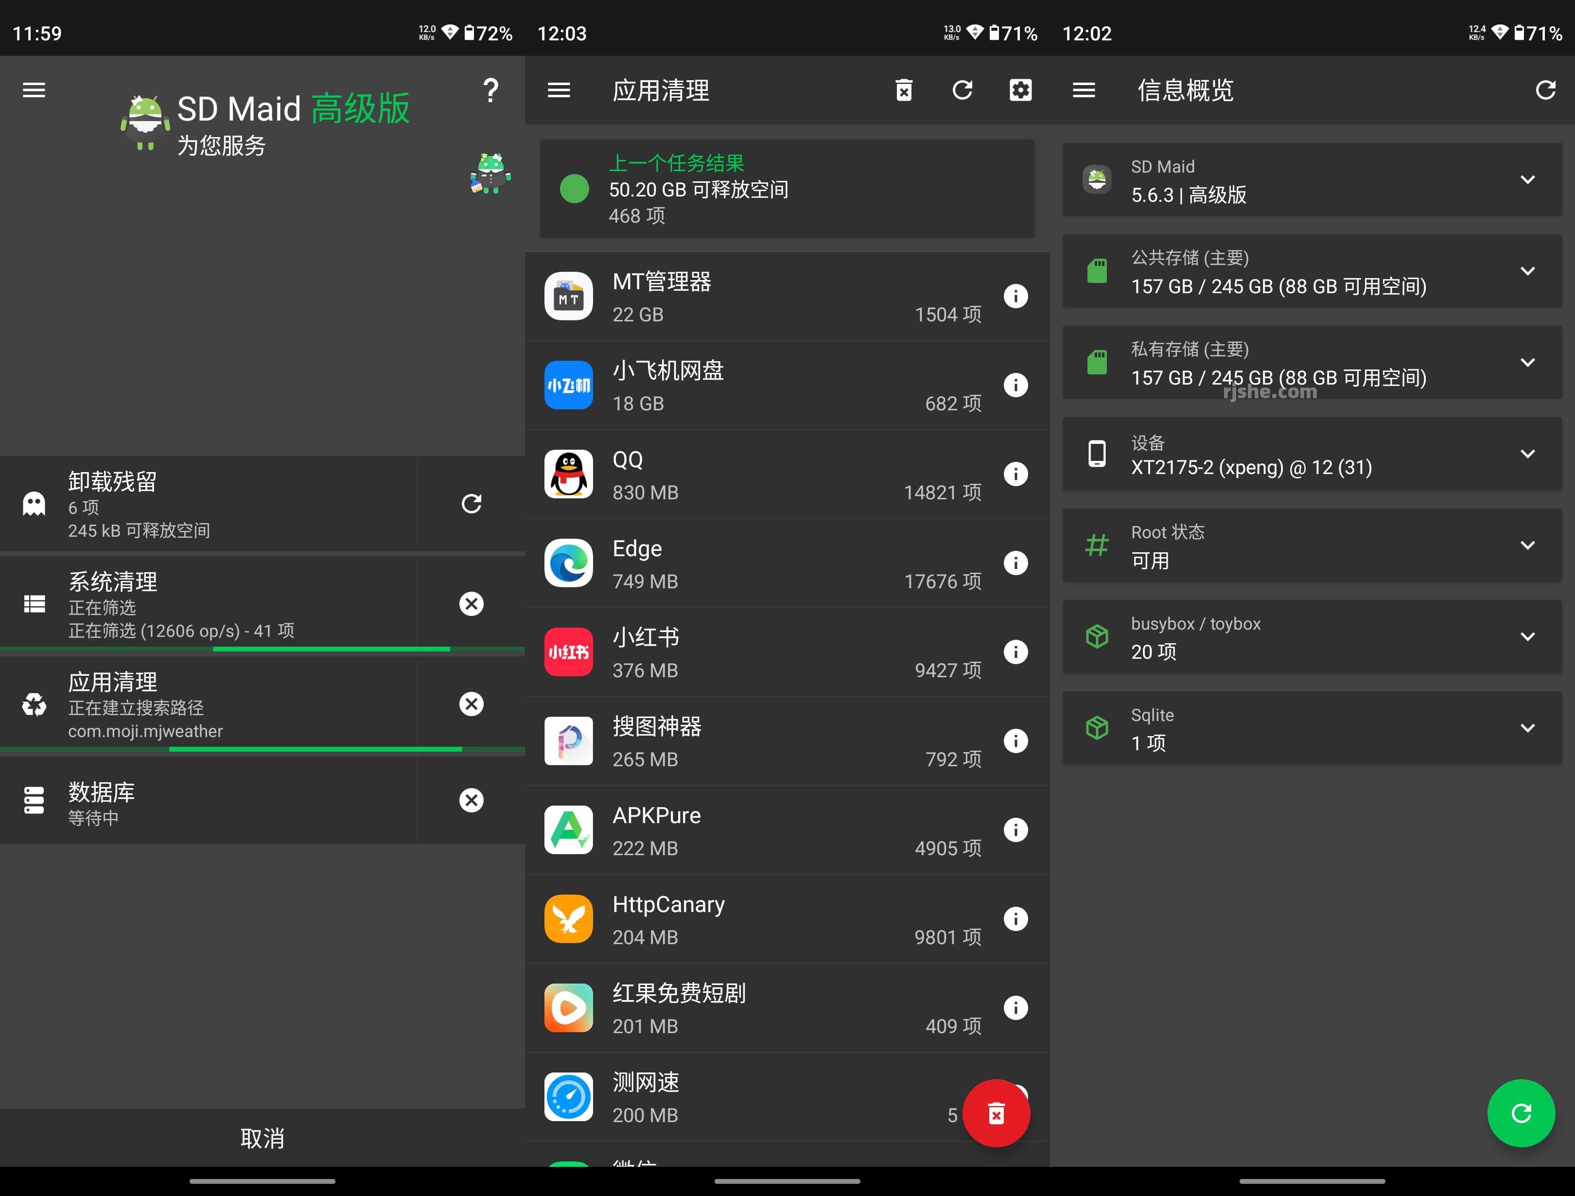Screen dimensions: 1575x1196
Task: Select the APKPure app icon
Action: click(569, 830)
